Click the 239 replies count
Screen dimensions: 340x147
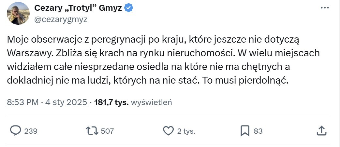point(31,131)
